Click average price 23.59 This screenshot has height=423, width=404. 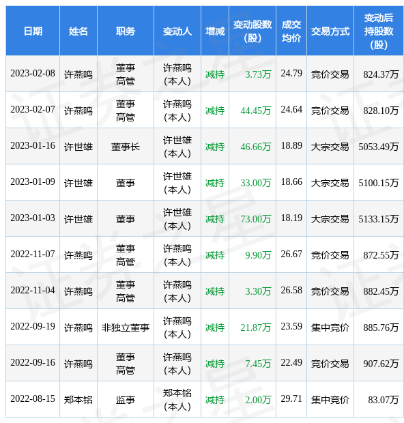pos(291,326)
